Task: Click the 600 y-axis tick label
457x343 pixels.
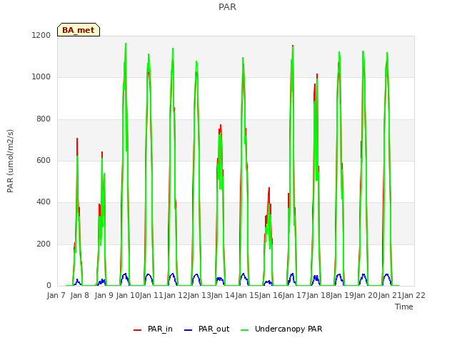Action: (x=44, y=160)
